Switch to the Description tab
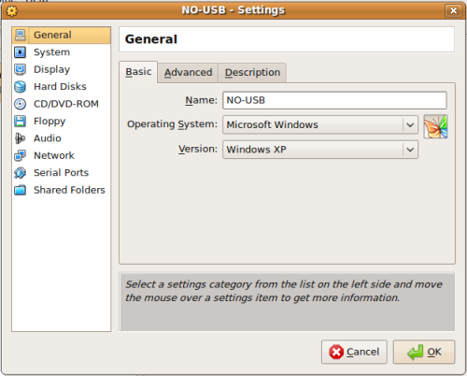467x376 pixels. [252, 73]
